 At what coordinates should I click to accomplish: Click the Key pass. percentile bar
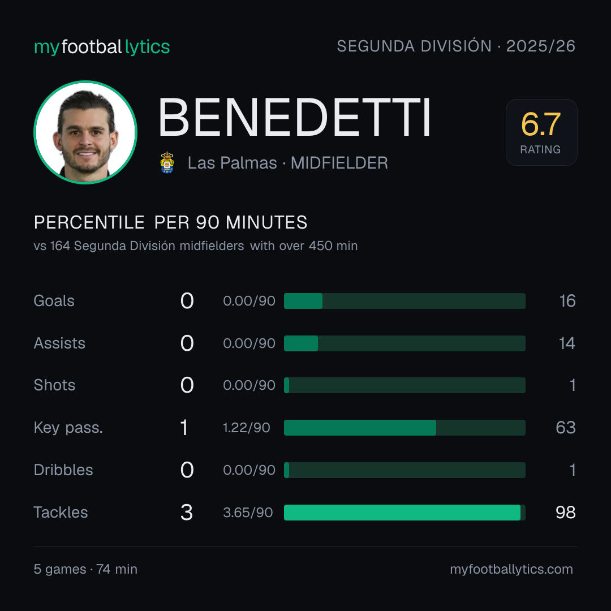point(405,428)
